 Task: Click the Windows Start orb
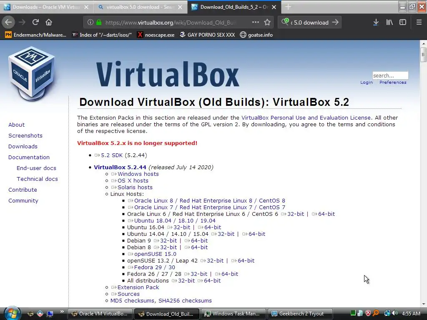12,313
